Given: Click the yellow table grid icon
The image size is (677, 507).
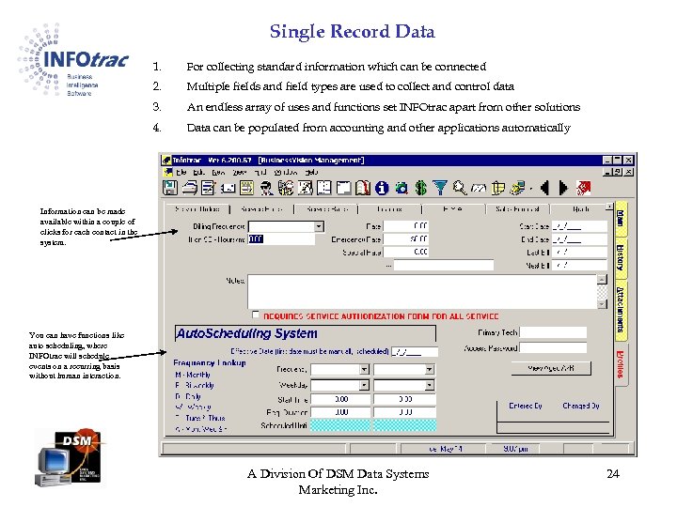Looking at the screenshot, I should [498, 188].
